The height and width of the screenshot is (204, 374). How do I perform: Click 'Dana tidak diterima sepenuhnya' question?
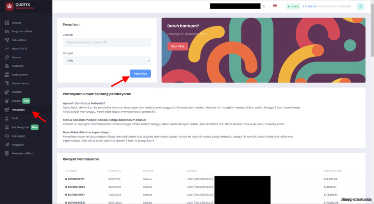click(86, 133)
